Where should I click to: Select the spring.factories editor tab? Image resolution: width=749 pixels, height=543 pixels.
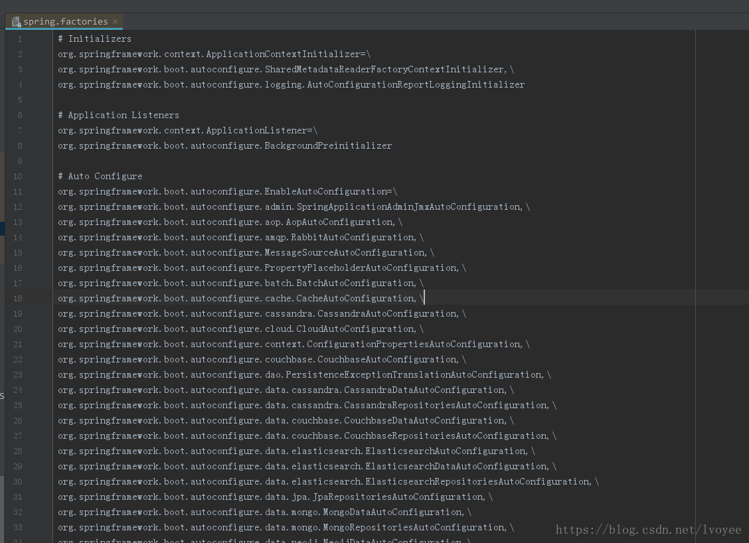click(x=65, y=22)
